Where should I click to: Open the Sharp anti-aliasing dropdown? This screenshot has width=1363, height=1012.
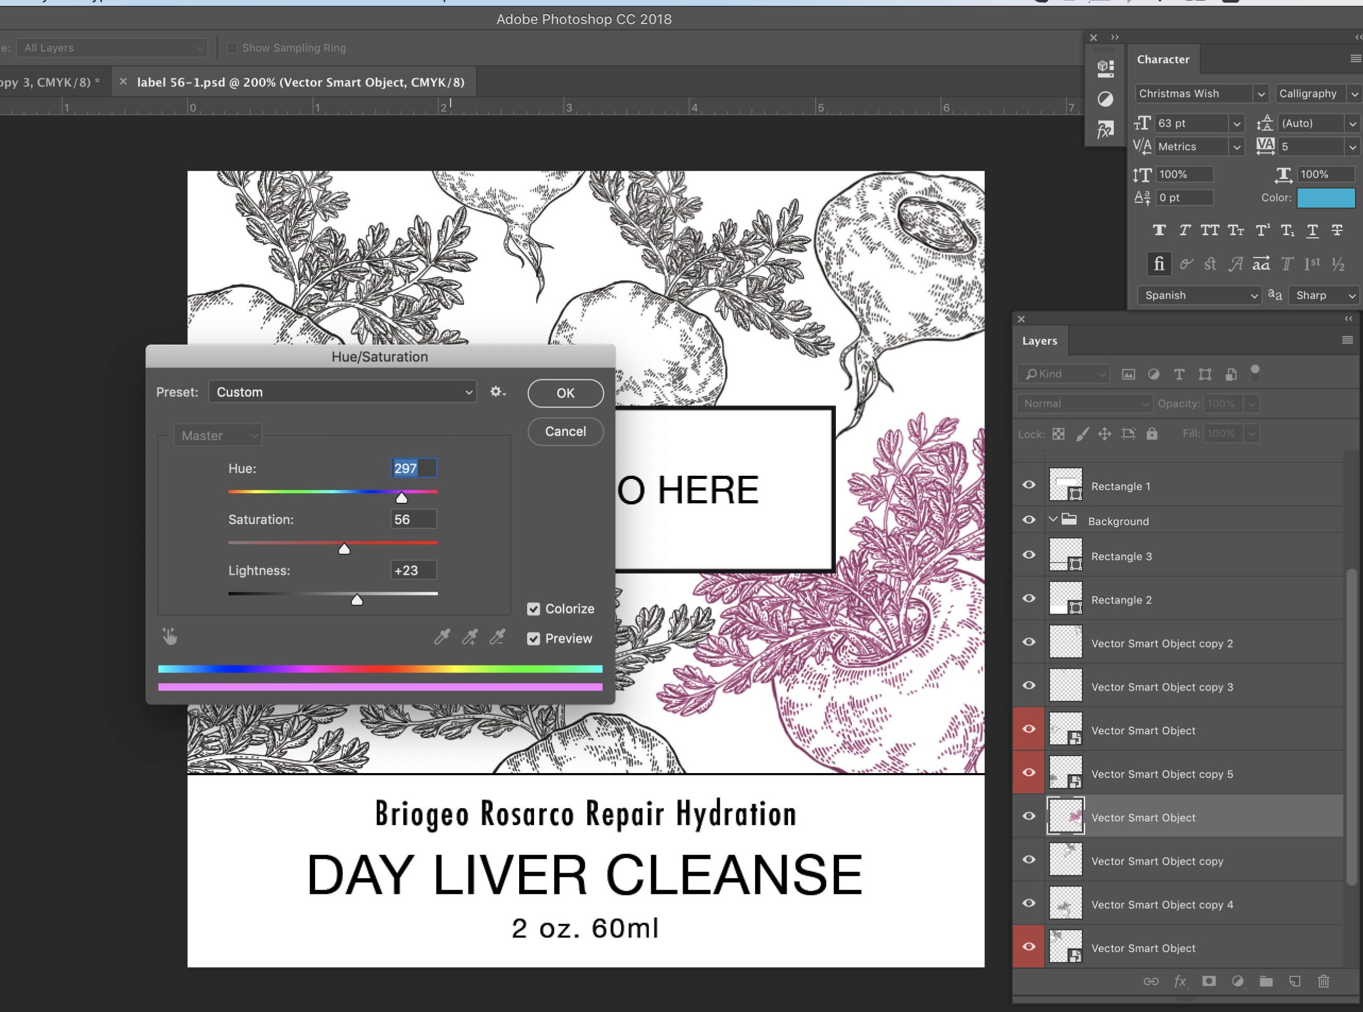[x=1324, y=295]
